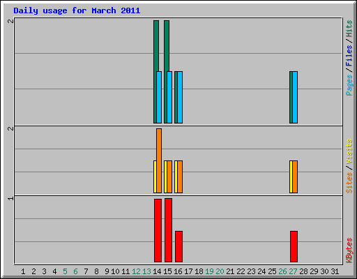Click day "10" on the date axis

pyautogui.click(x=115, y=271)
